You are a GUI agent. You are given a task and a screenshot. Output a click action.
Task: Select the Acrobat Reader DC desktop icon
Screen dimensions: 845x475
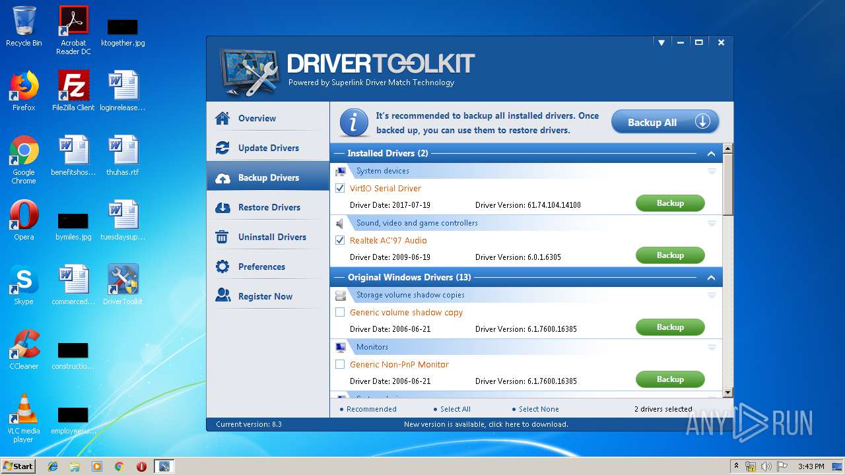pyautogui.click(x=73, y=30)
